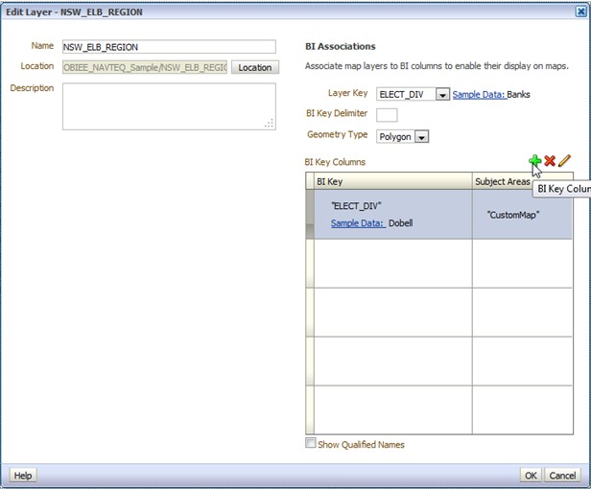Viewport: 591px width, 489px height.
Task: Click the Description box resize grip
Action: [x=269, y=124]
